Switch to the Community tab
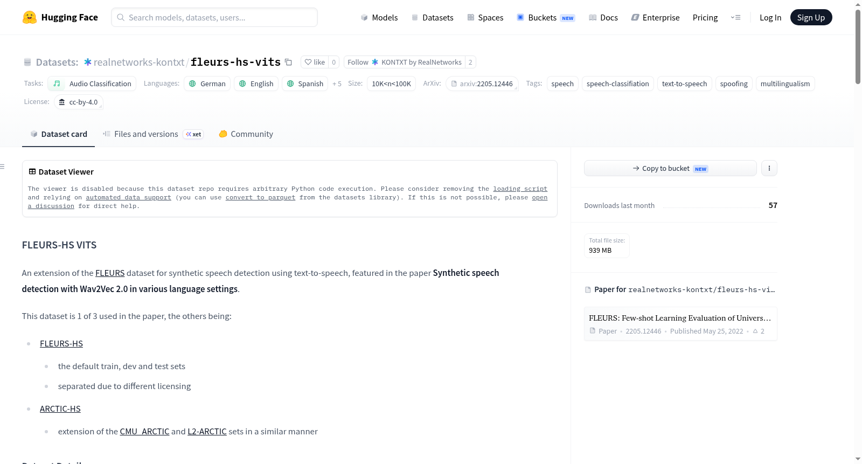The width and height of the screenshot is (862, 464). coord(246,134)
